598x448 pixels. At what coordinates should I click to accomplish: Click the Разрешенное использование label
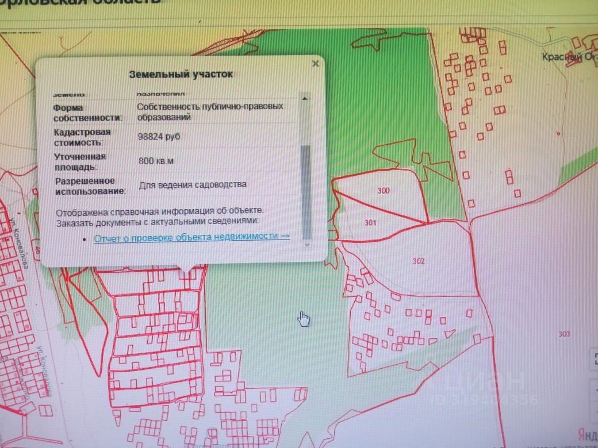pyautogui.click(x=90, y=186)
